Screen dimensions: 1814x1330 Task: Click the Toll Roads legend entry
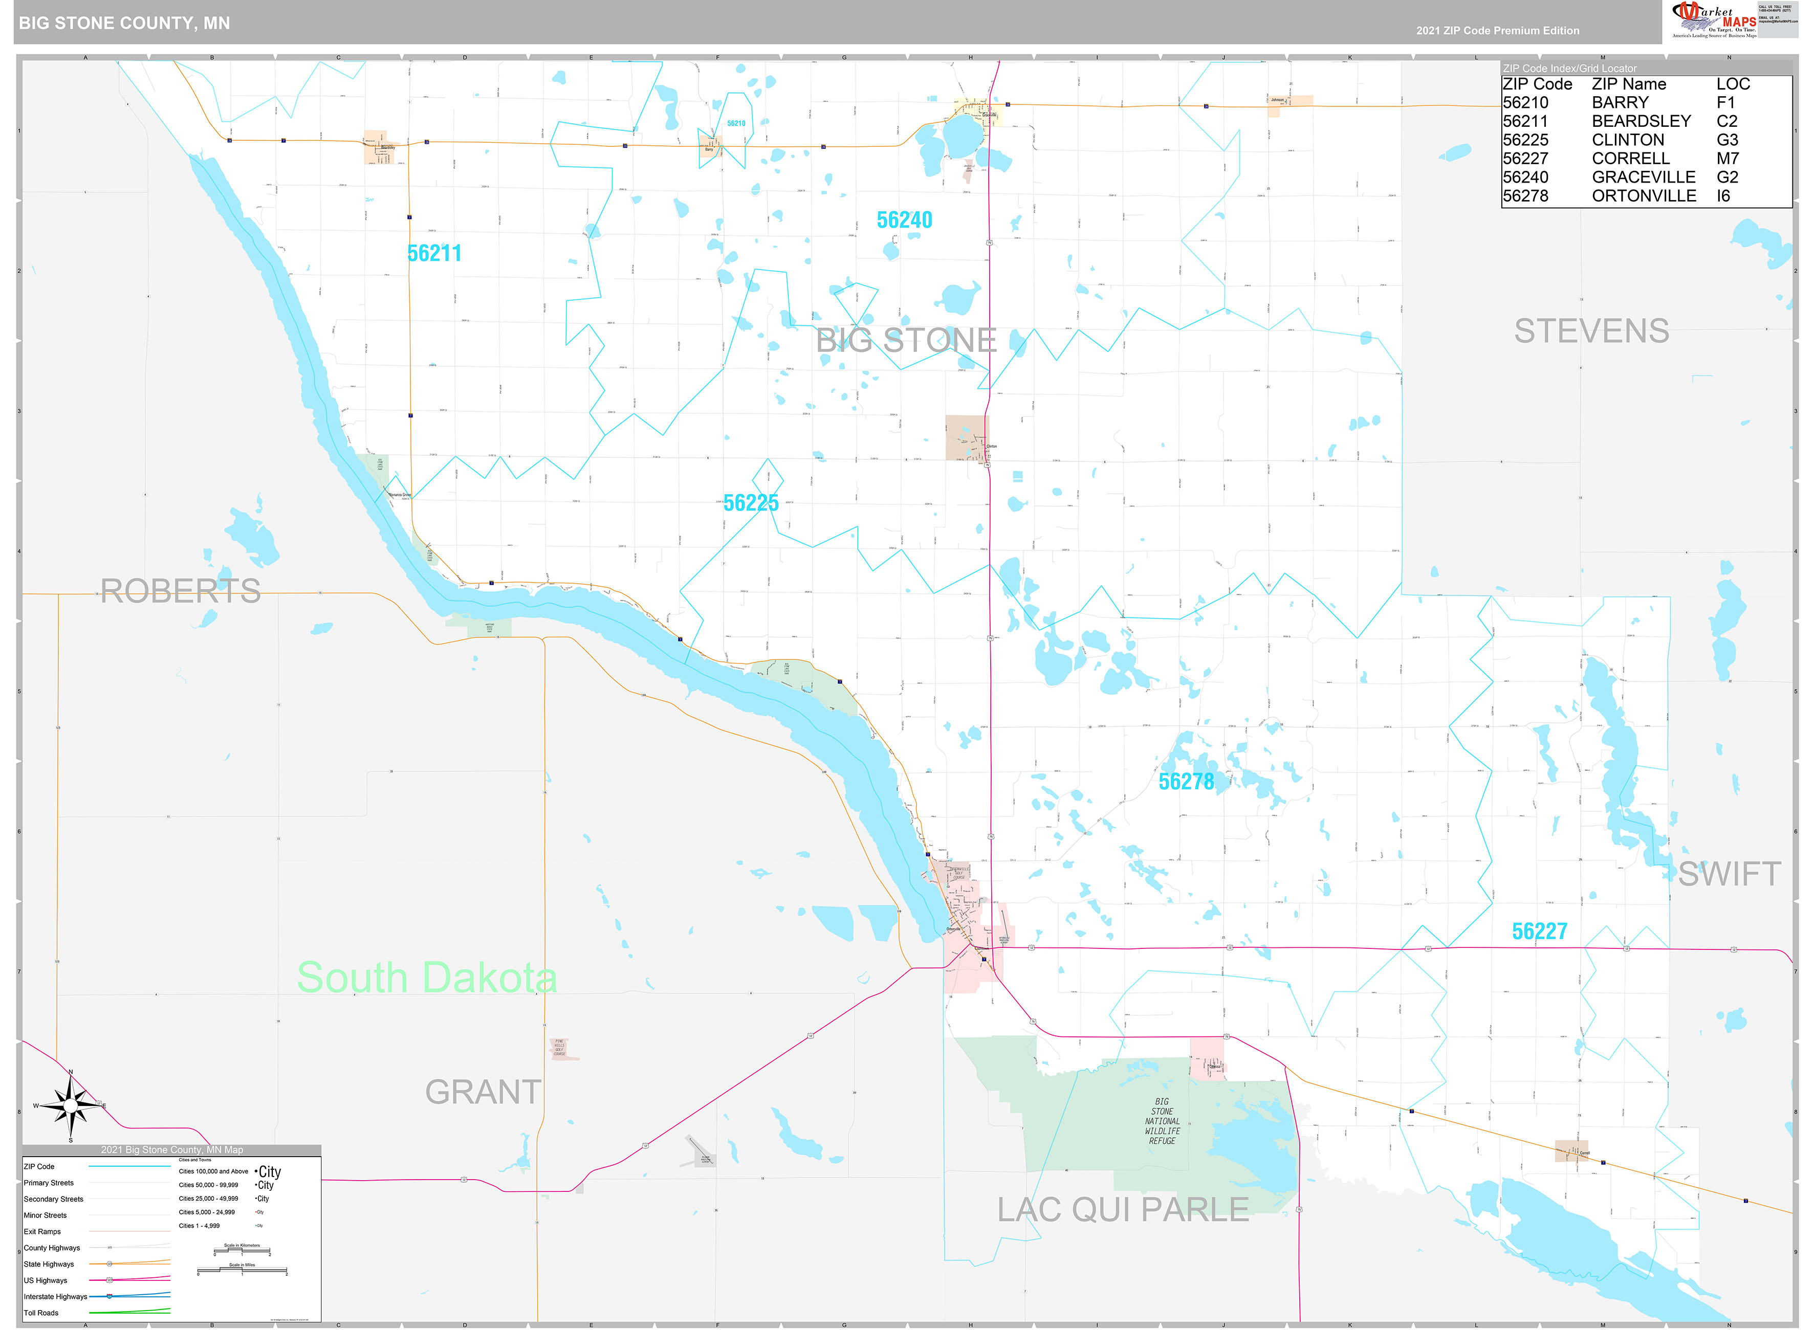click(x=40, y=1312)
